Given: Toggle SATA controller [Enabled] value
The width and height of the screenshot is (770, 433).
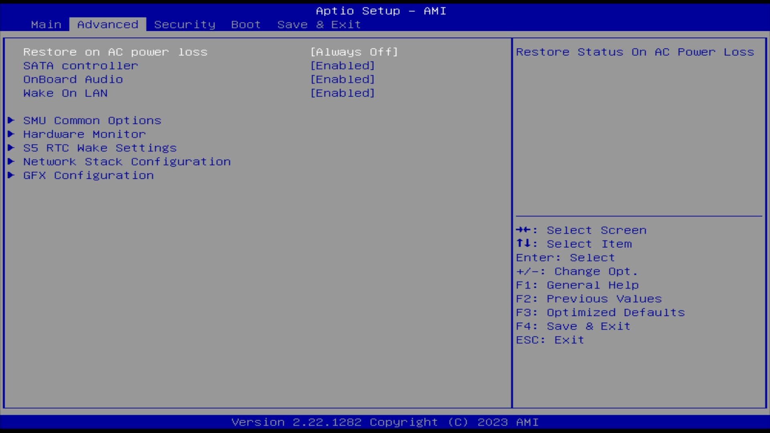Looking at the screenshot, I should tap(343, 66).
